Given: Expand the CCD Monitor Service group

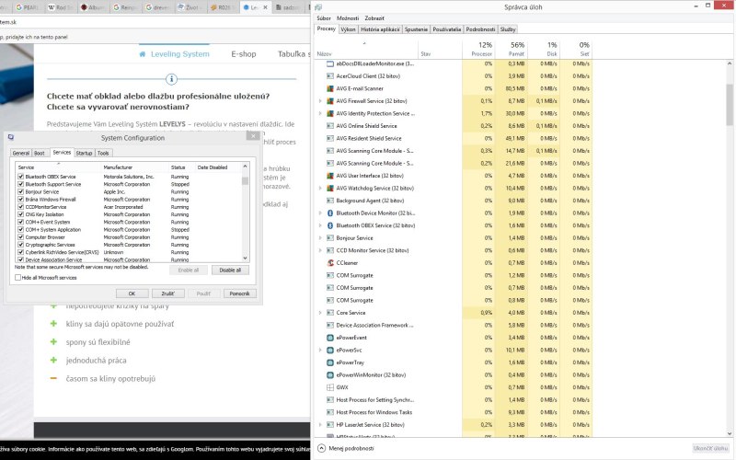Looking at the screenshot, I should click(320, 250).
